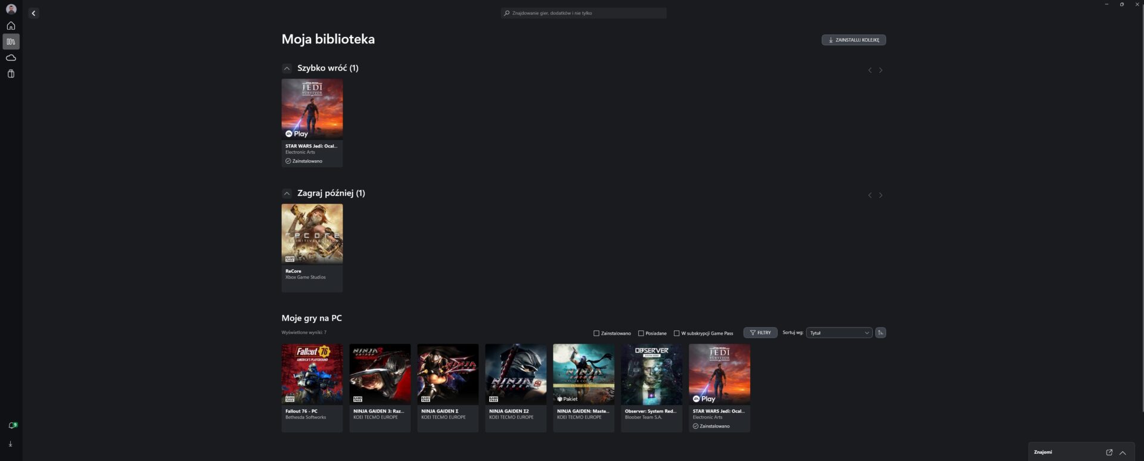Open the Home icon in sidebar
Screen dimensions: 1144x461
coord(11,26)
